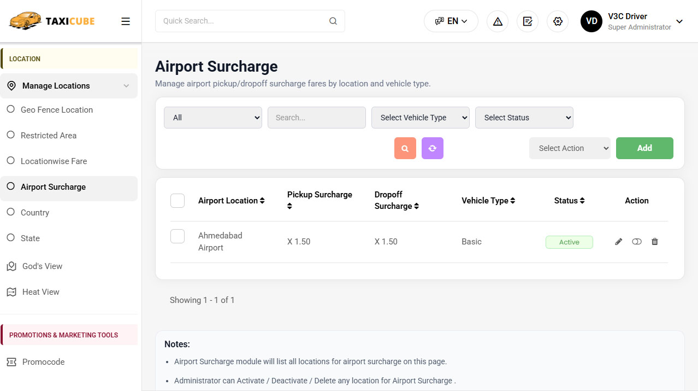Open Heat View menu item
This screenshot has height=391, width=698.
pos(69,292)
